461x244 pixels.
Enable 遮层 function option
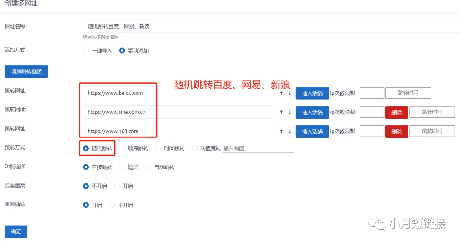coord(122,167)
